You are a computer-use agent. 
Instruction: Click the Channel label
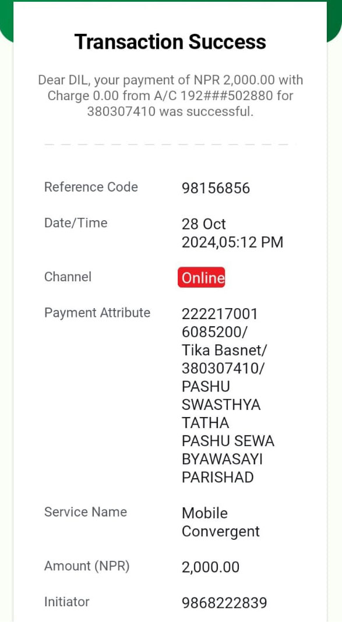click(x=68, y=277)
